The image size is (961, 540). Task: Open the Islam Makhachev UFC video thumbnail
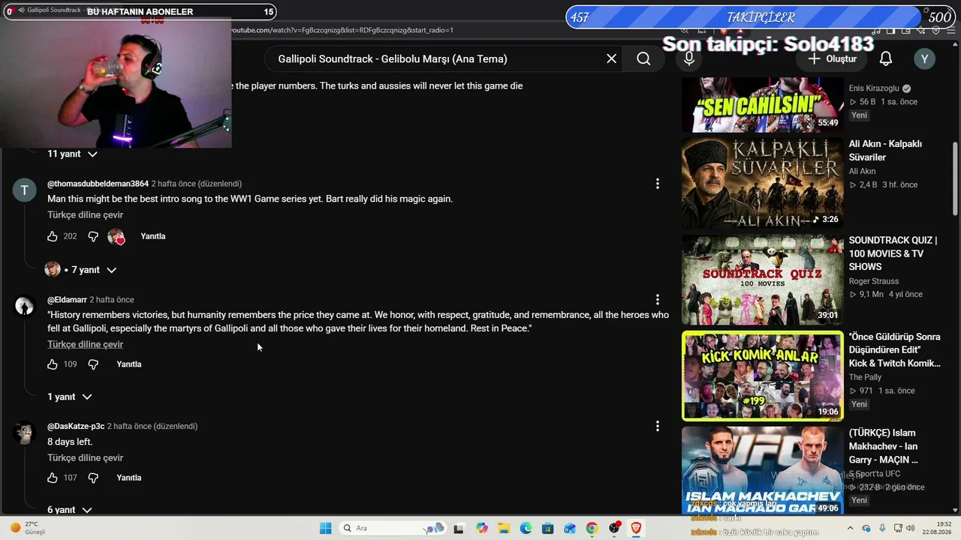[763, 471]
